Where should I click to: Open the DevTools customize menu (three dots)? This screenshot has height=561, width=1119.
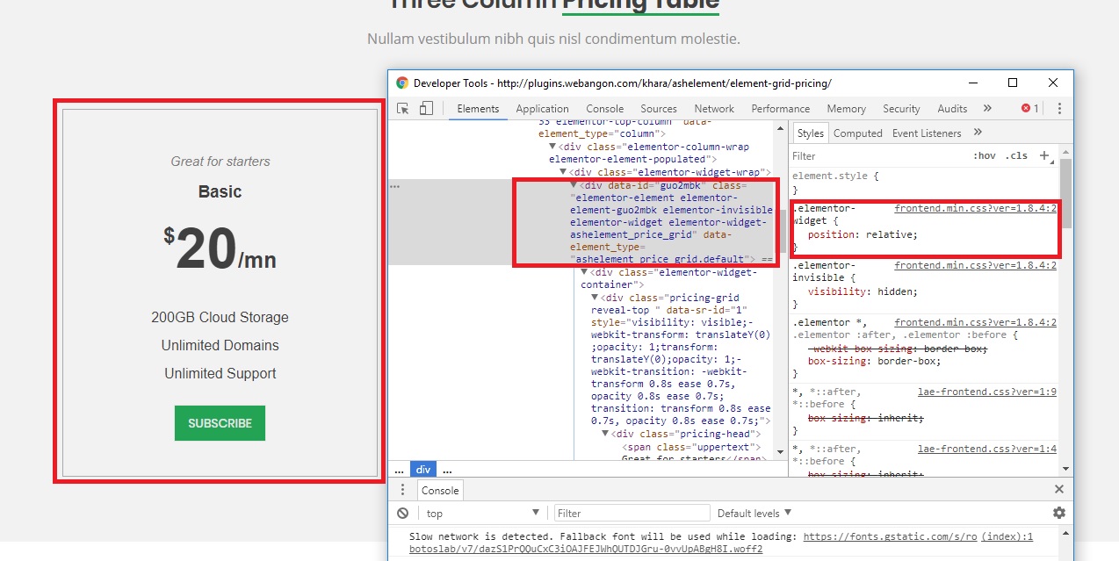(1060, 108)
